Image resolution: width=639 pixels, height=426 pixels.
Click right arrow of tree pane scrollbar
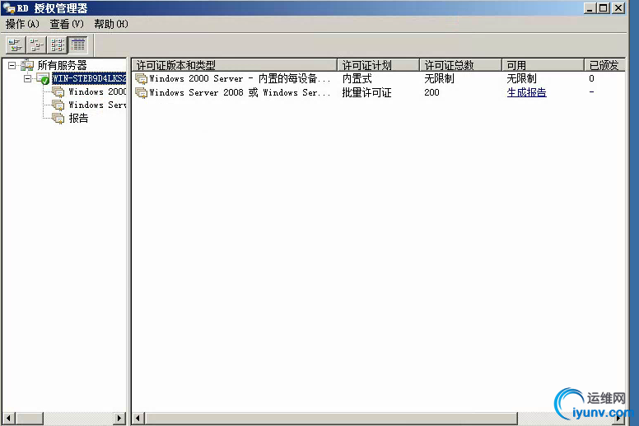(x=119, y=418)
